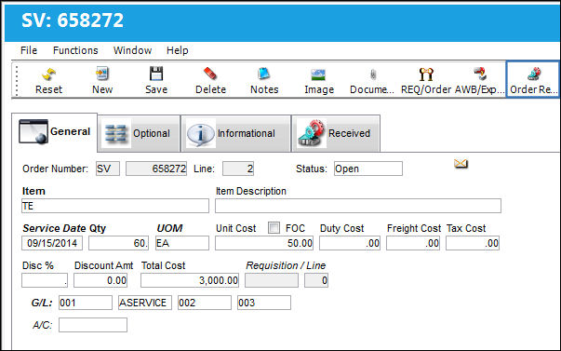Click the Status field showing Open

[368, 169]
